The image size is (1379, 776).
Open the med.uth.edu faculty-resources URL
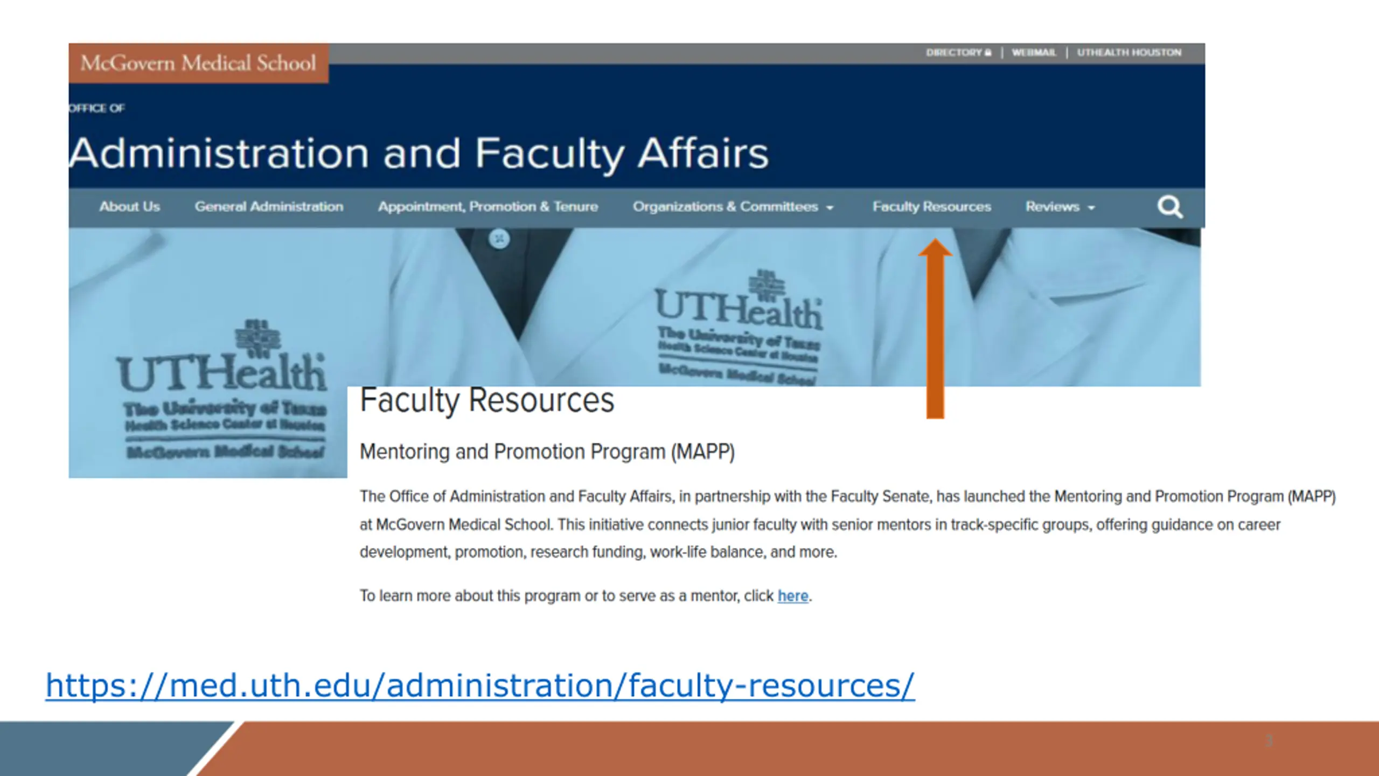pyautogui.click(x=480, y=685)
